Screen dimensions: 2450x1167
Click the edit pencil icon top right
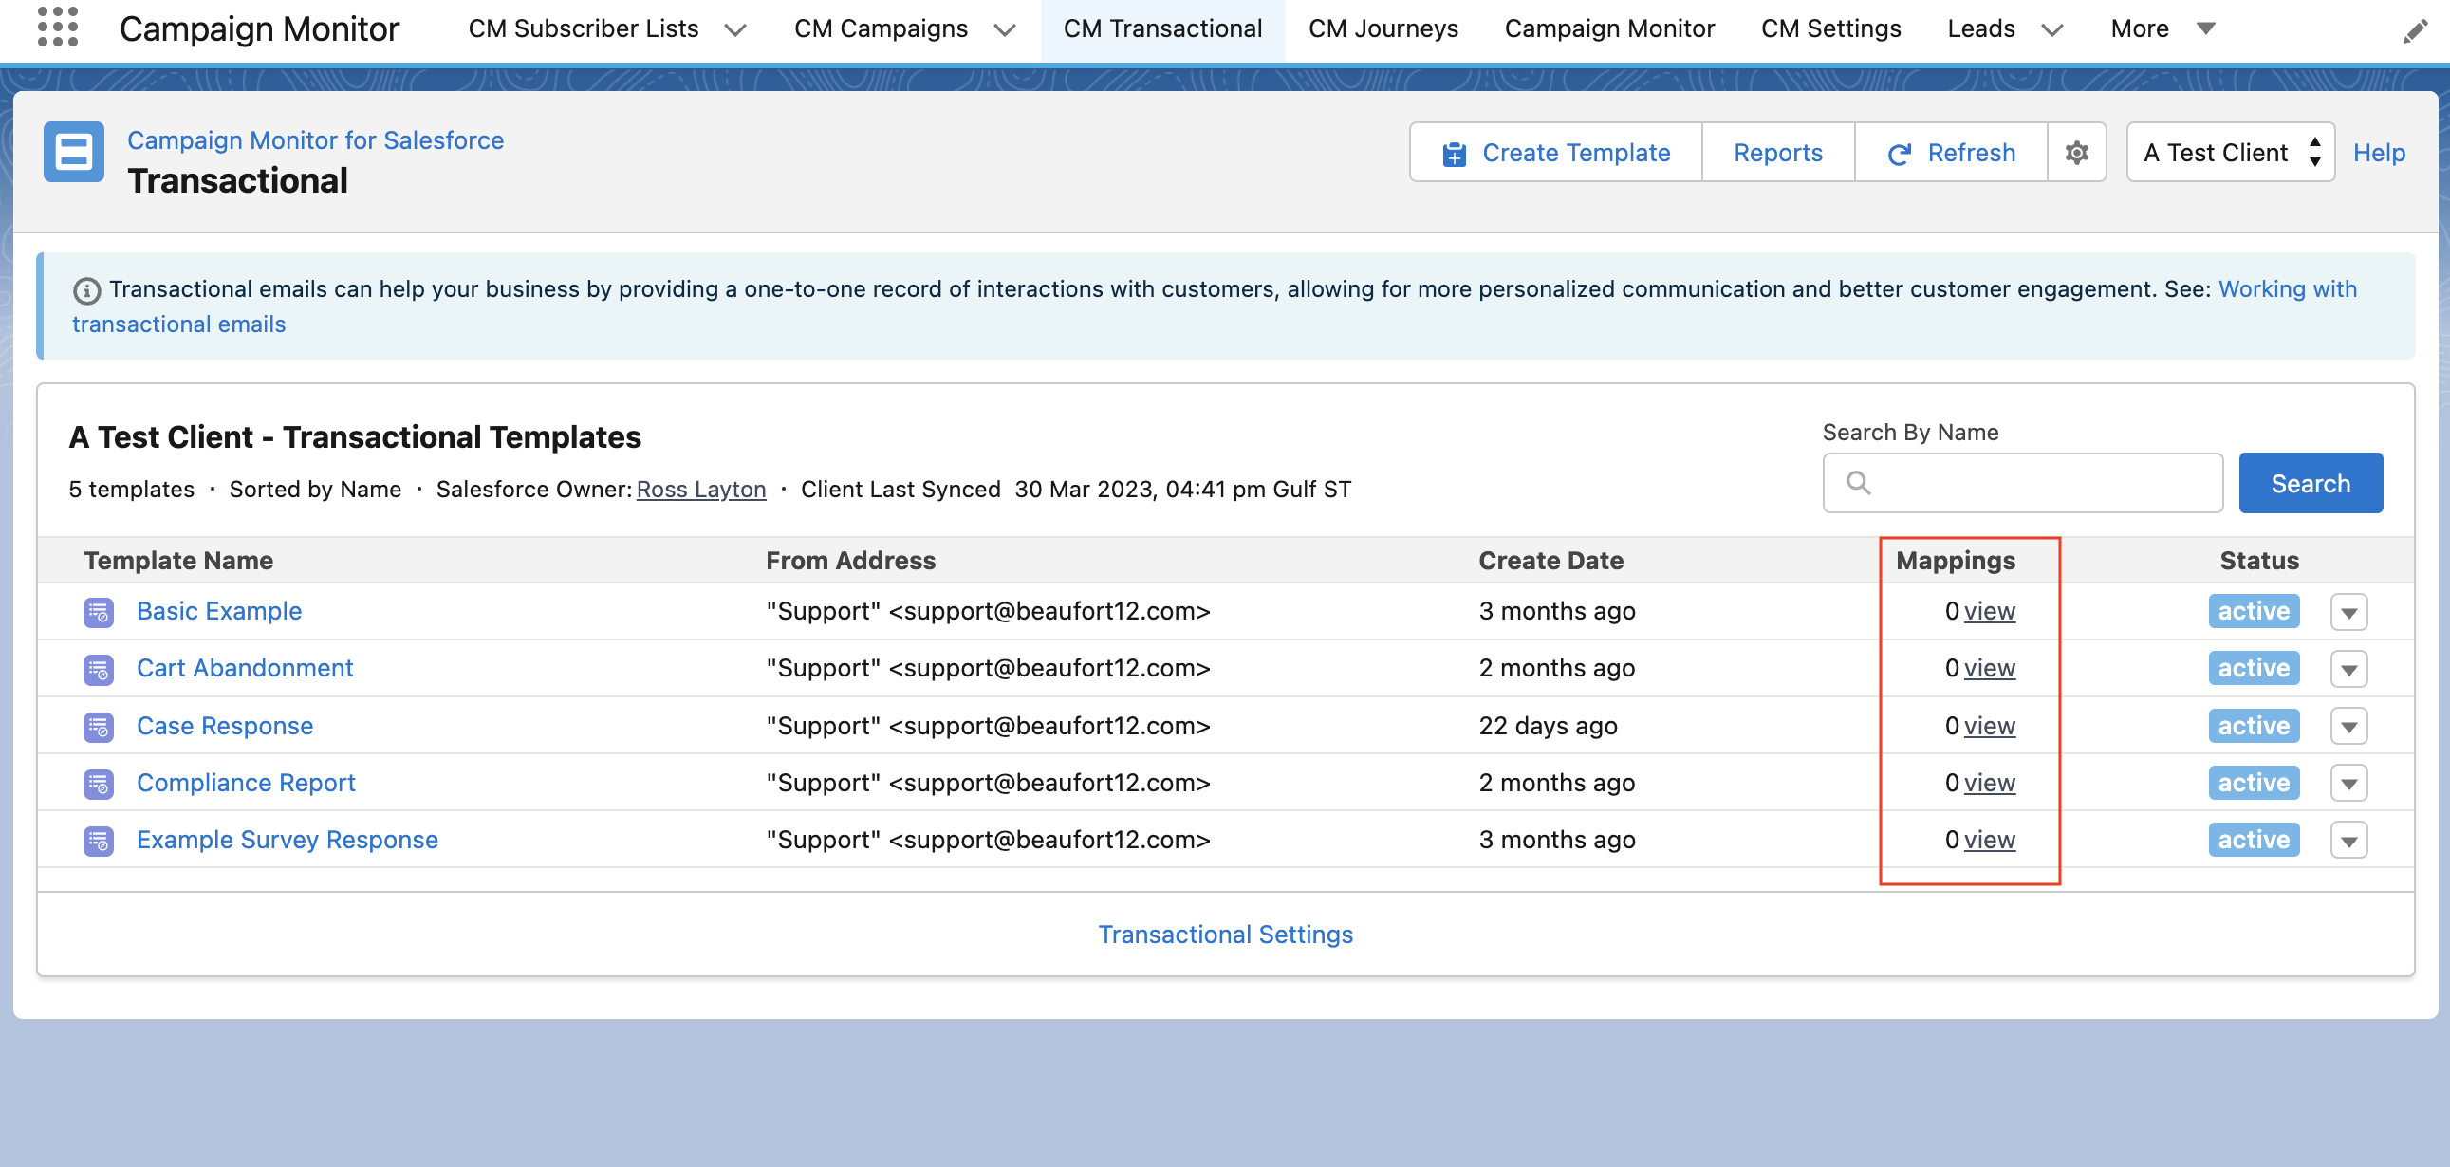pos(2417,29)
